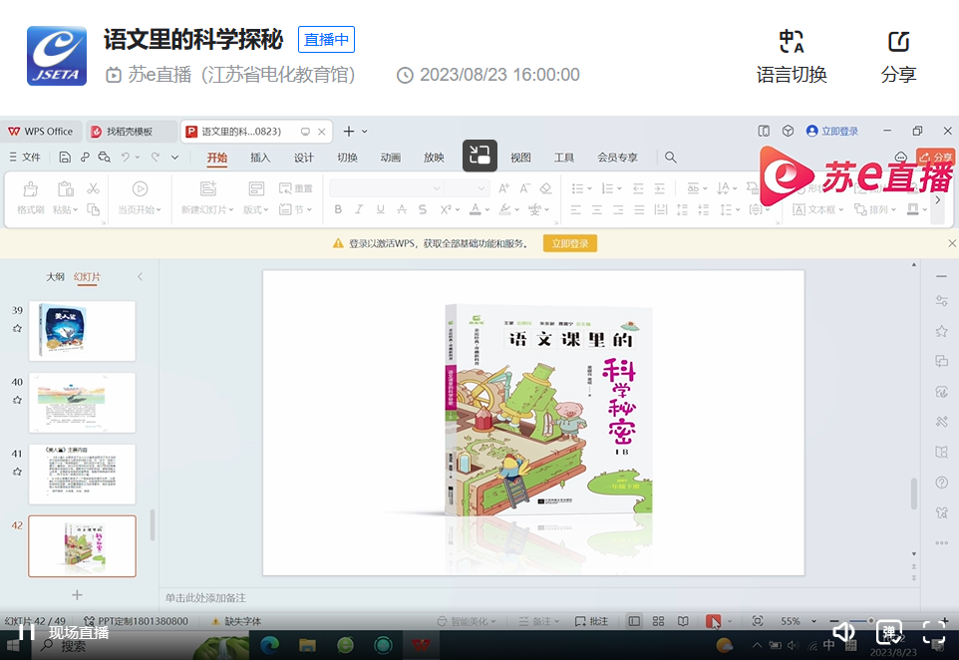
Task: Click the save icon in WPS quick toolbar
Action: [65, 158]
